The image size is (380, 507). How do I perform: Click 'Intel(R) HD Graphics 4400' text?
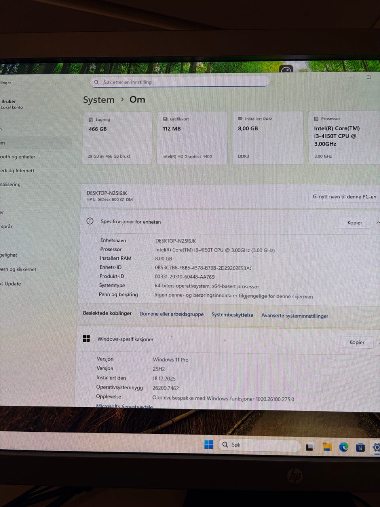(x=187, y=156)
